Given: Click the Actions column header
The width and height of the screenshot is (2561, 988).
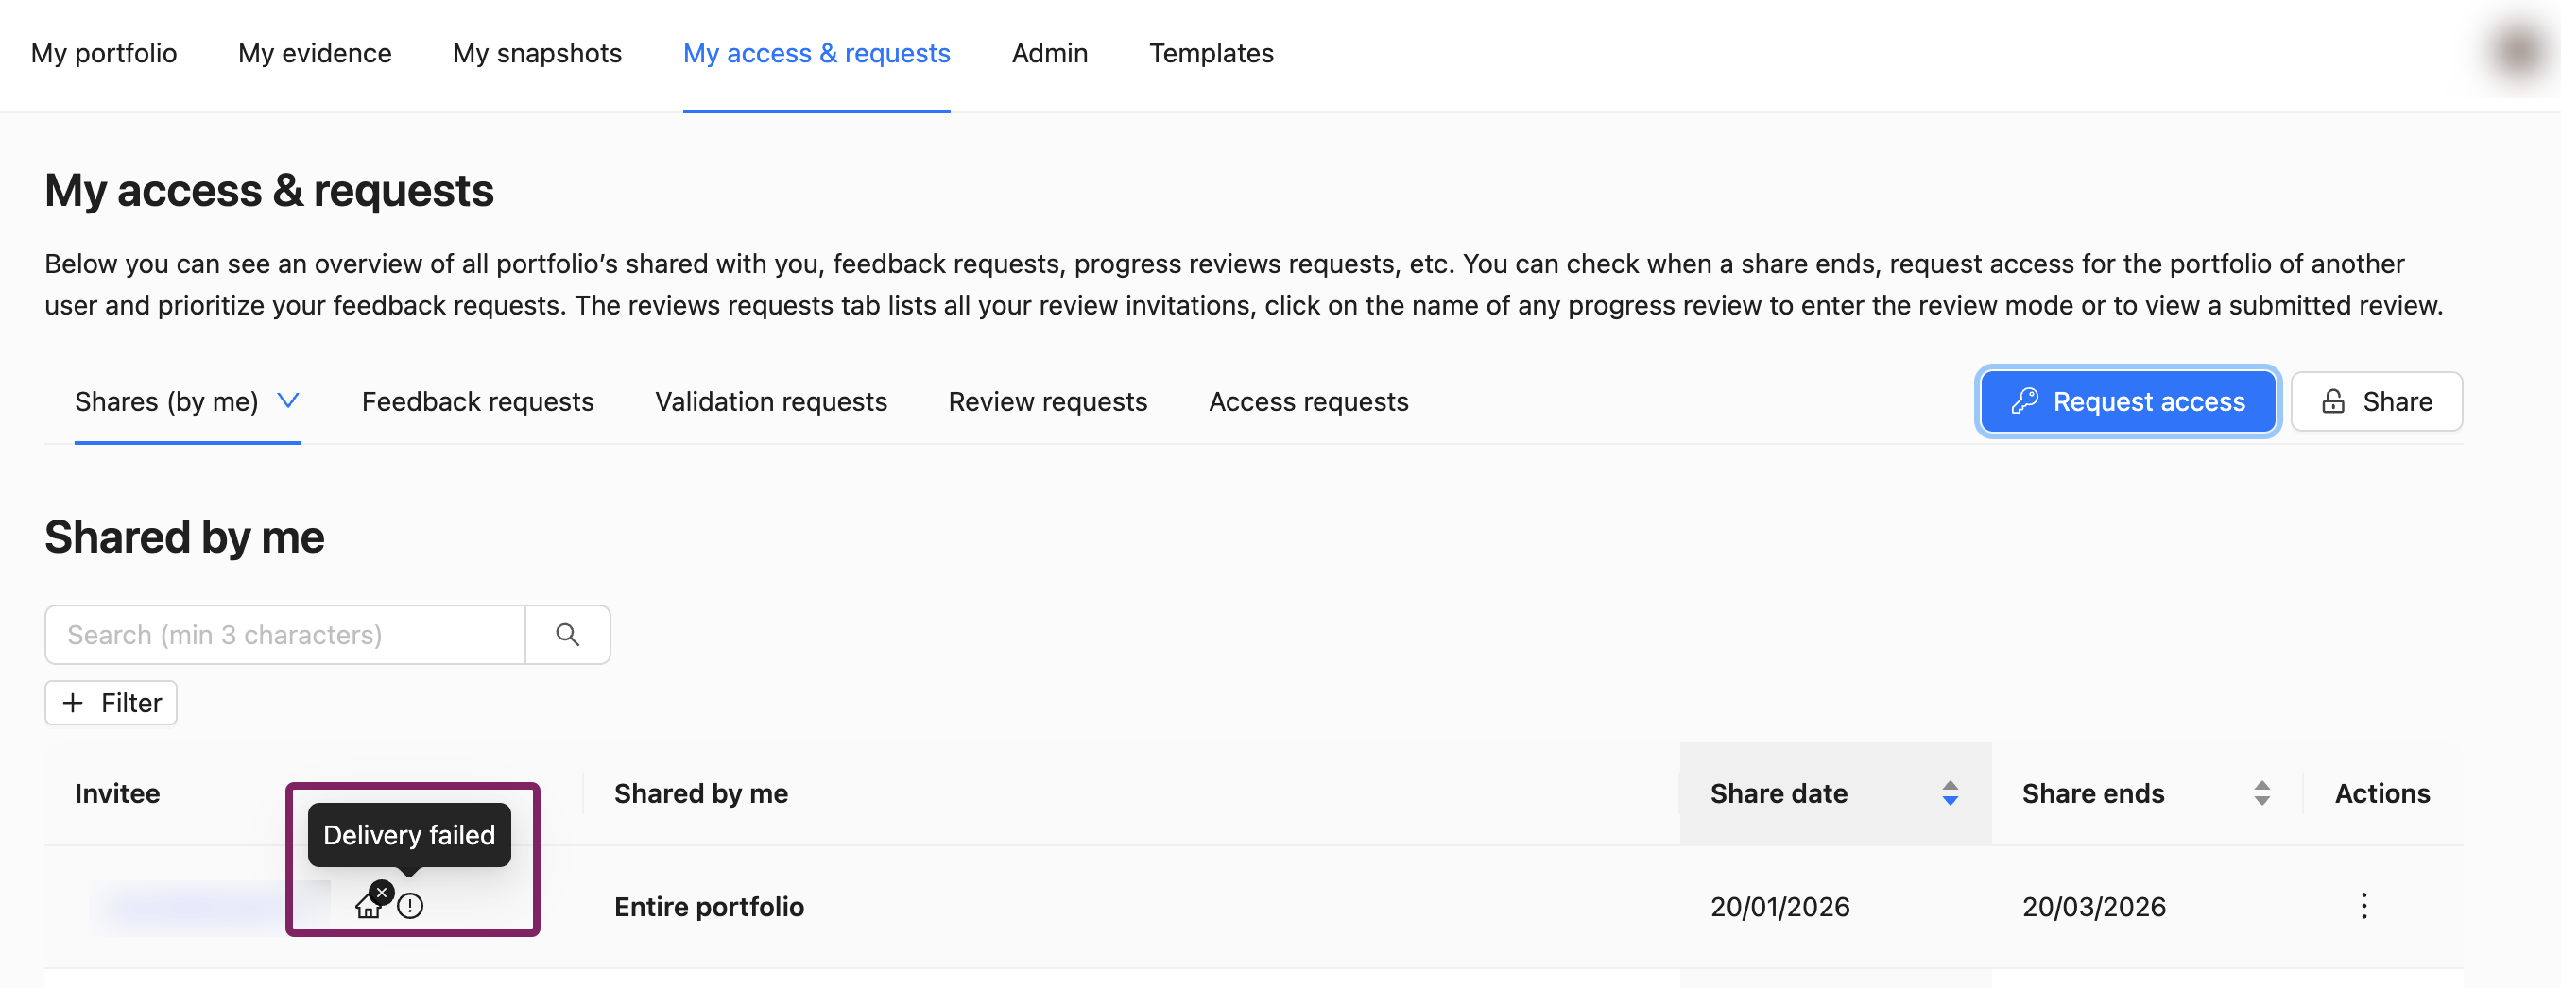Looking at the screenshot, I should 2382,793.
